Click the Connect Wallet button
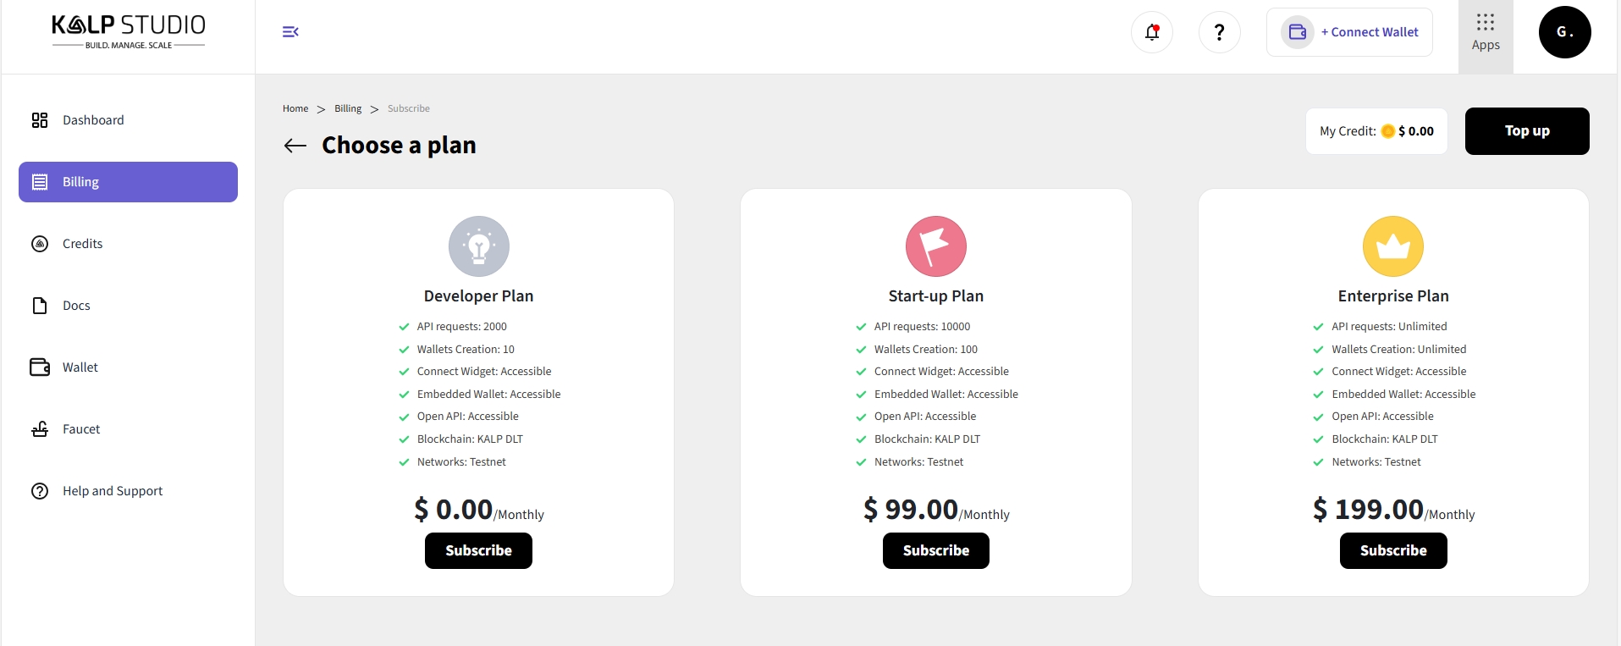 tap(1349, 32)
